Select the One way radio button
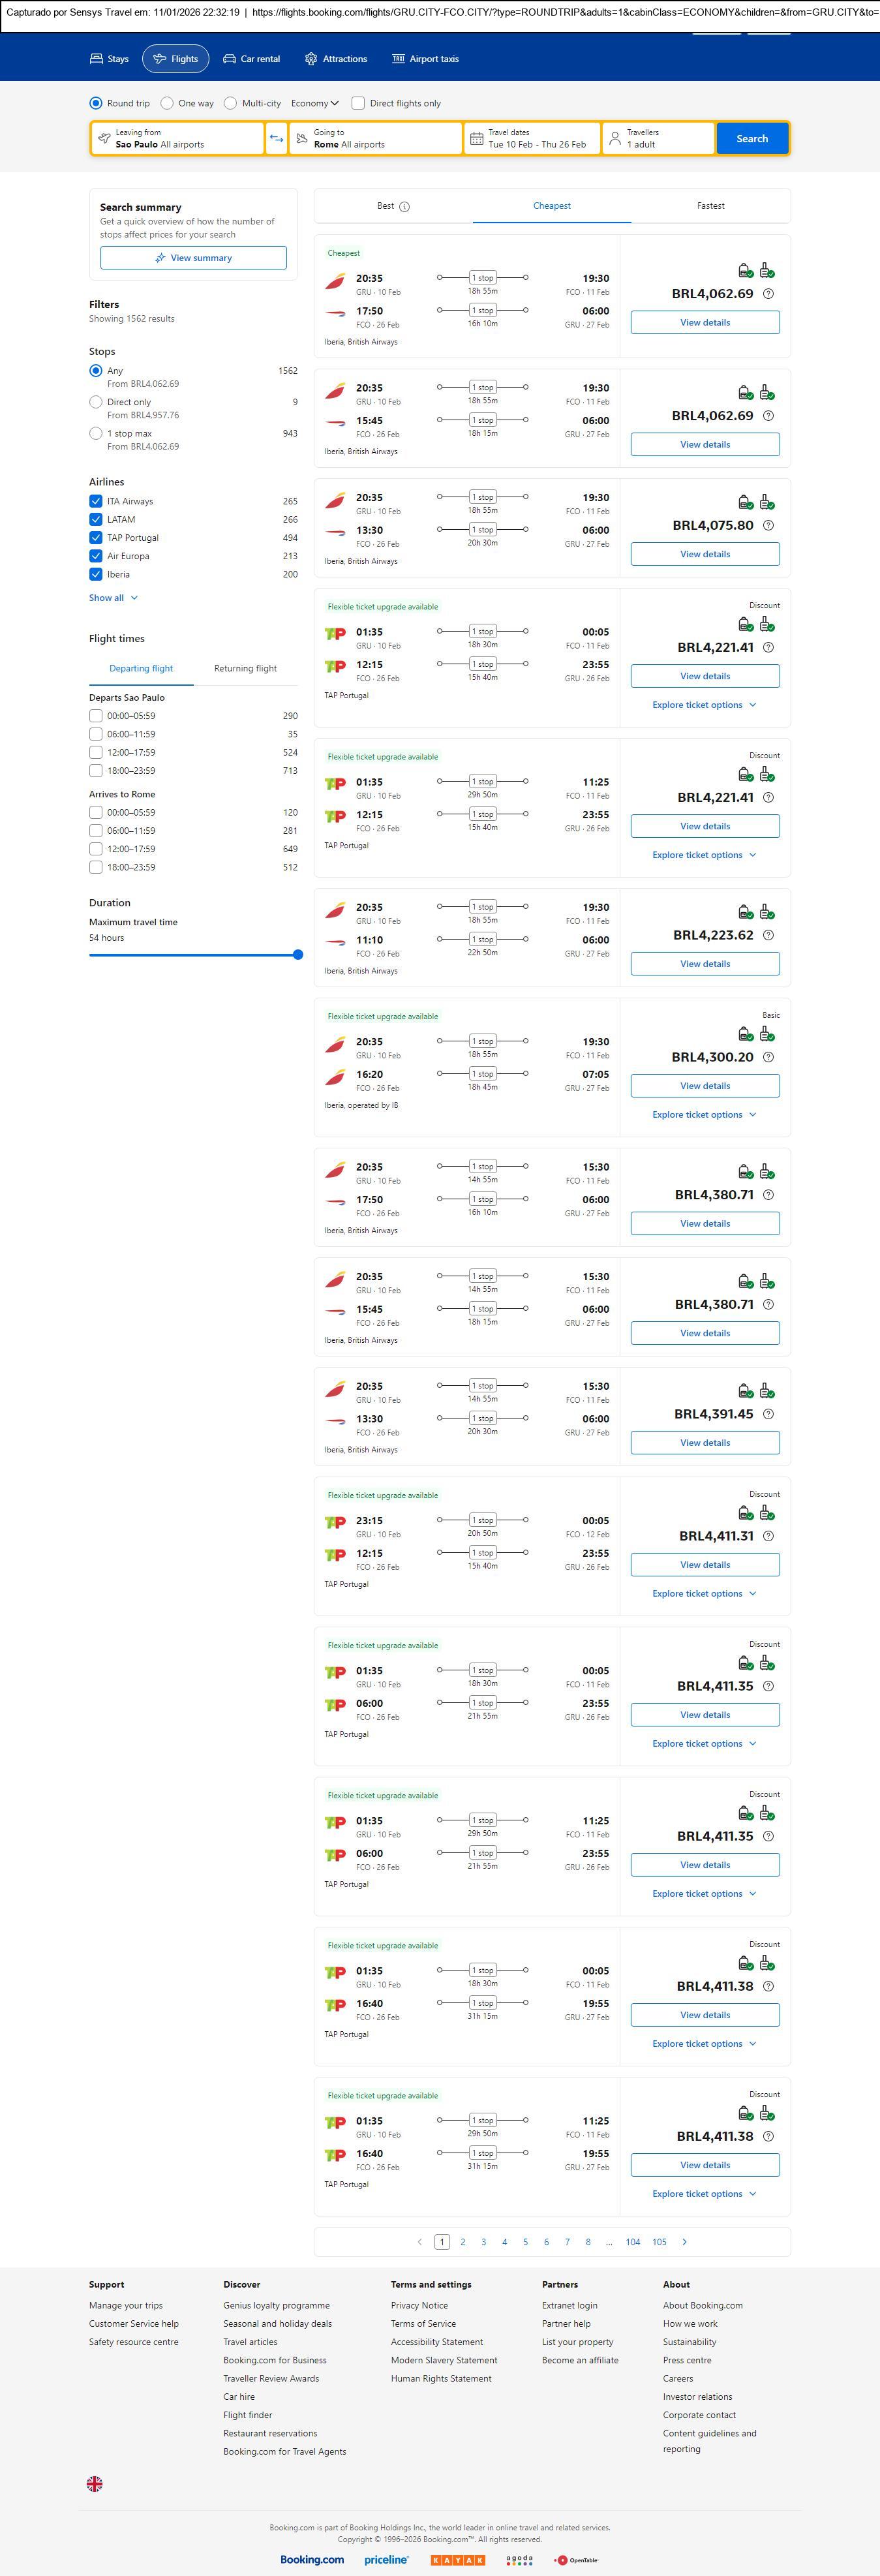 pos(167,103)
